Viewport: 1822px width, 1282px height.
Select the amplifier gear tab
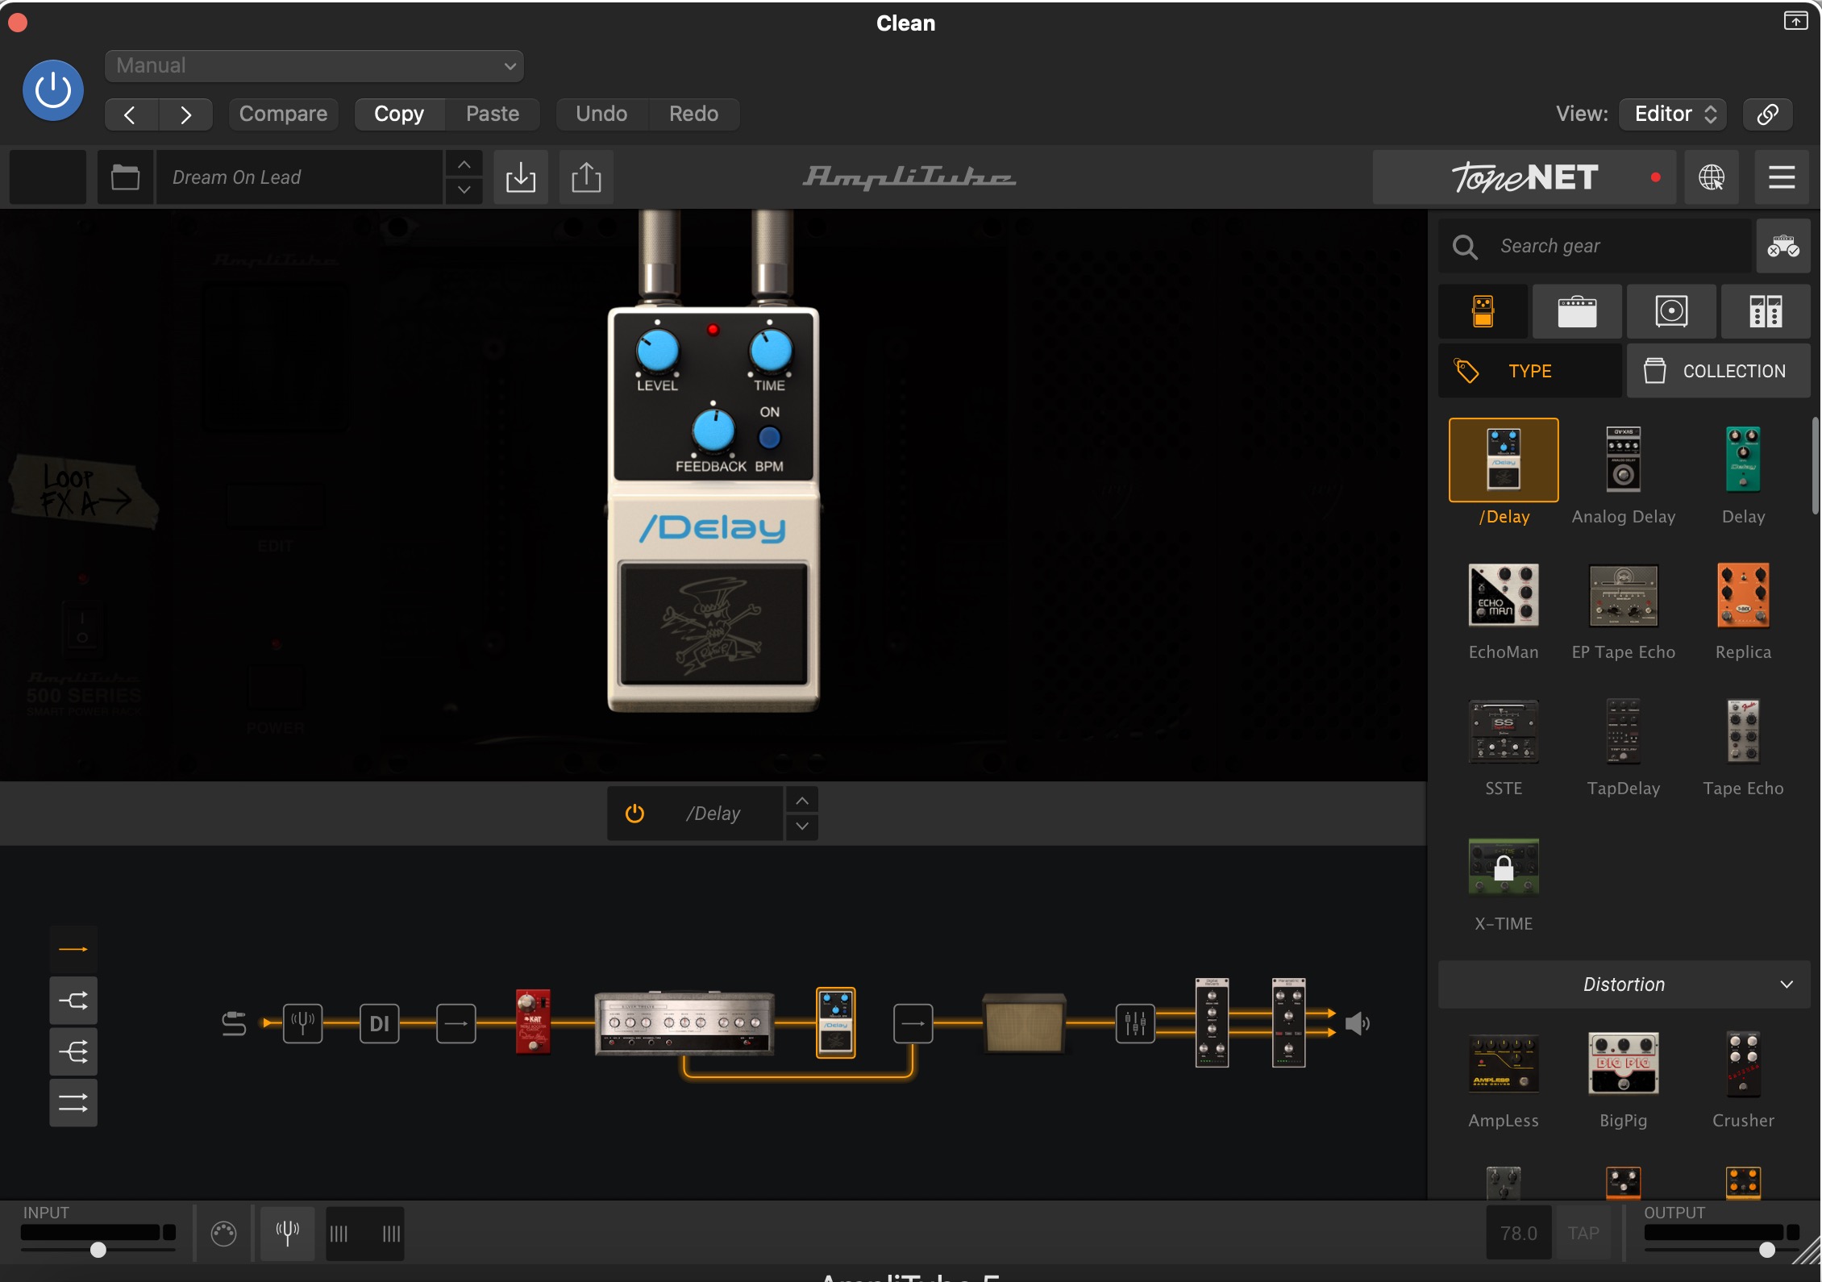coord(1577,311)
